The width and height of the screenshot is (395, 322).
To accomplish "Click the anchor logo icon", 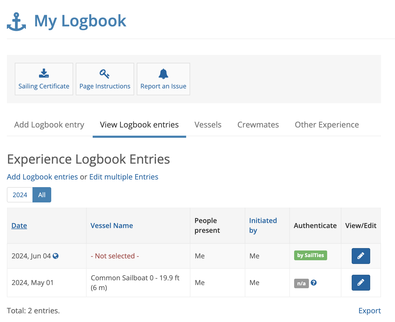I will point(16,22).
